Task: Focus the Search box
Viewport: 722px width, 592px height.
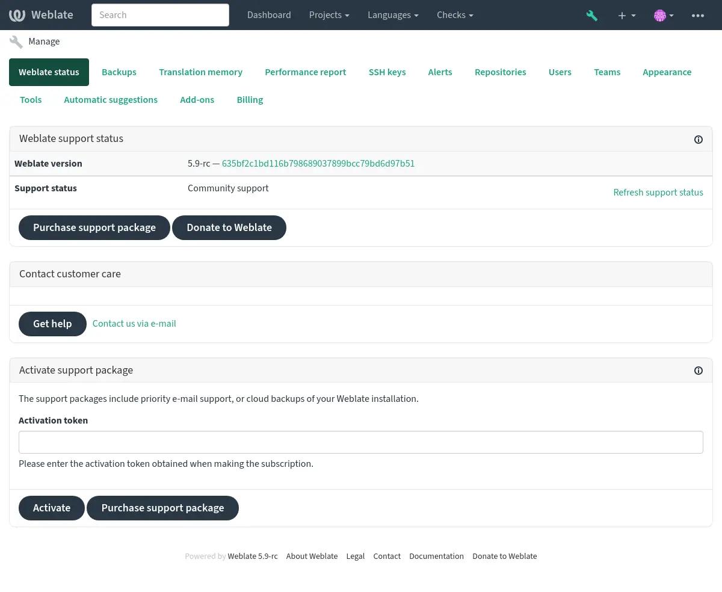Action: click(x=160, y=15)
